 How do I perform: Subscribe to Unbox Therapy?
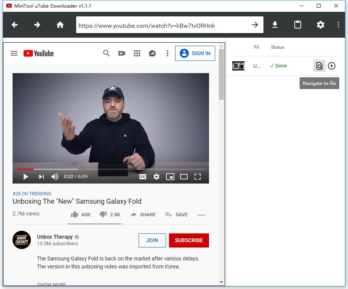tap(189, 240)
